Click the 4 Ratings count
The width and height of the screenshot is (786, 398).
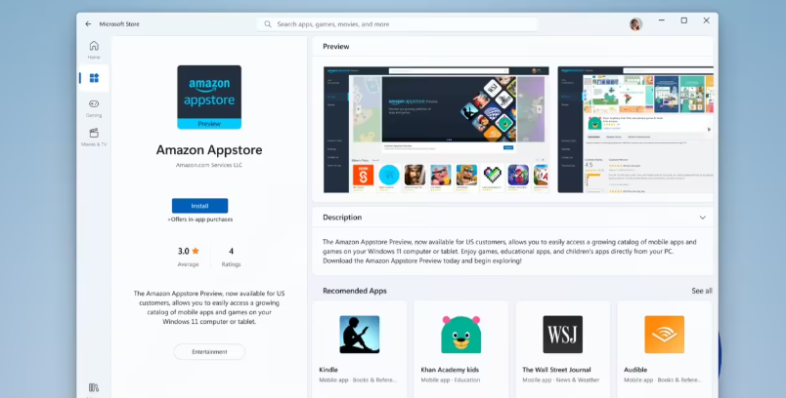tap(231, 257)
